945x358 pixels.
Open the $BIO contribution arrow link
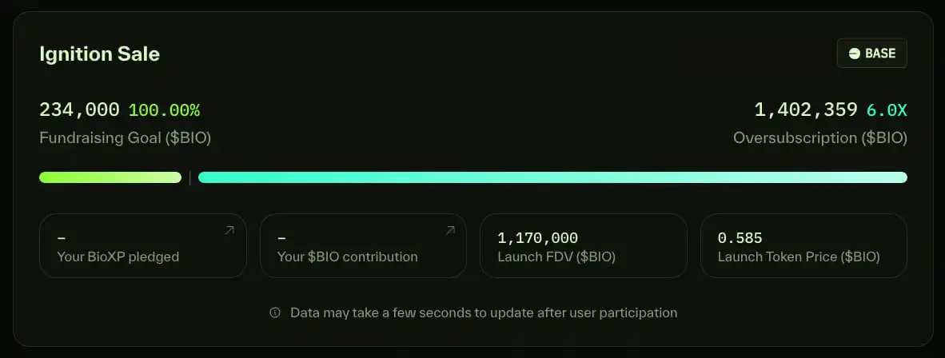pos(449,230)
